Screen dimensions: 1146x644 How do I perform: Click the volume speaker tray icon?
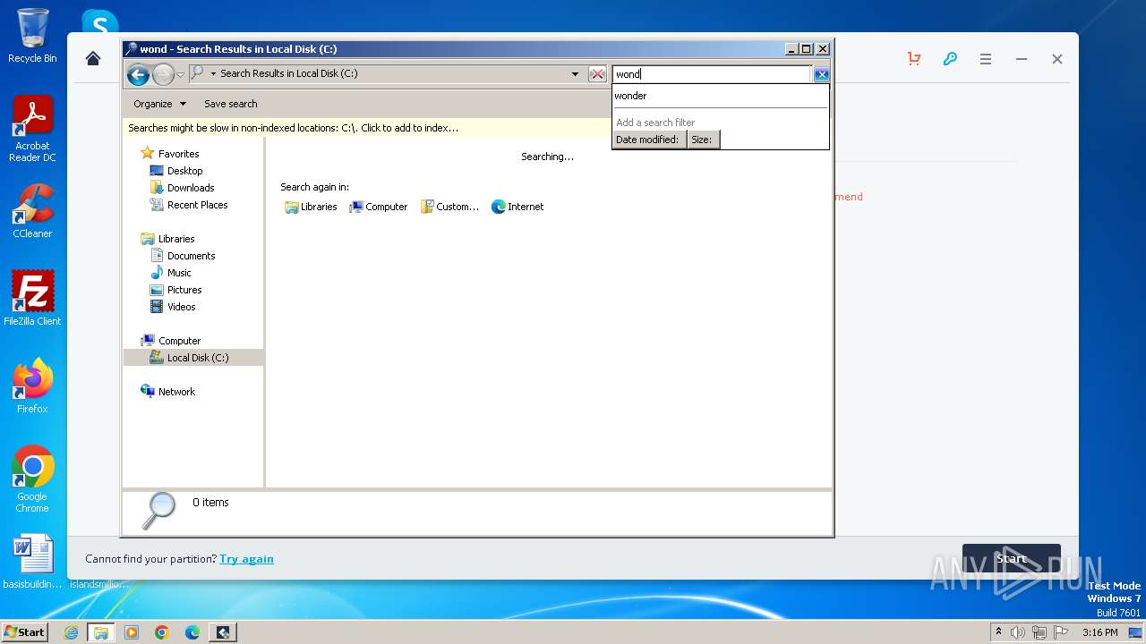(x=1018, y=632)
